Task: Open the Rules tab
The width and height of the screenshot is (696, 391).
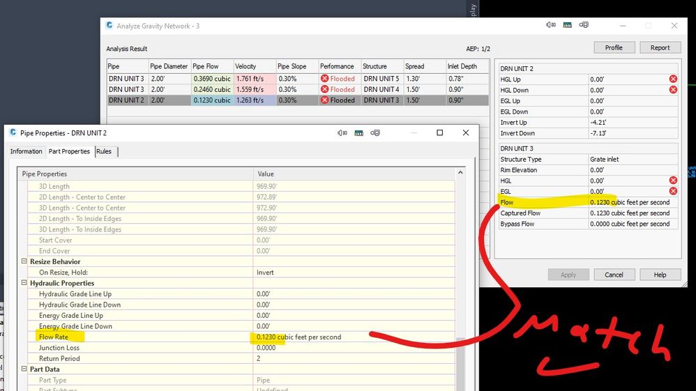Action: 104,151
